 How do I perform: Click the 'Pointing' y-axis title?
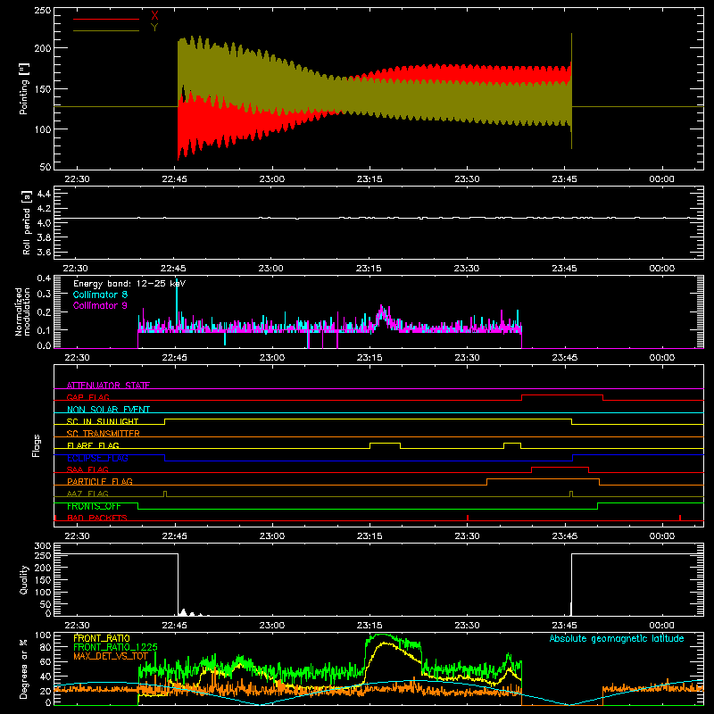pos(24,88)
